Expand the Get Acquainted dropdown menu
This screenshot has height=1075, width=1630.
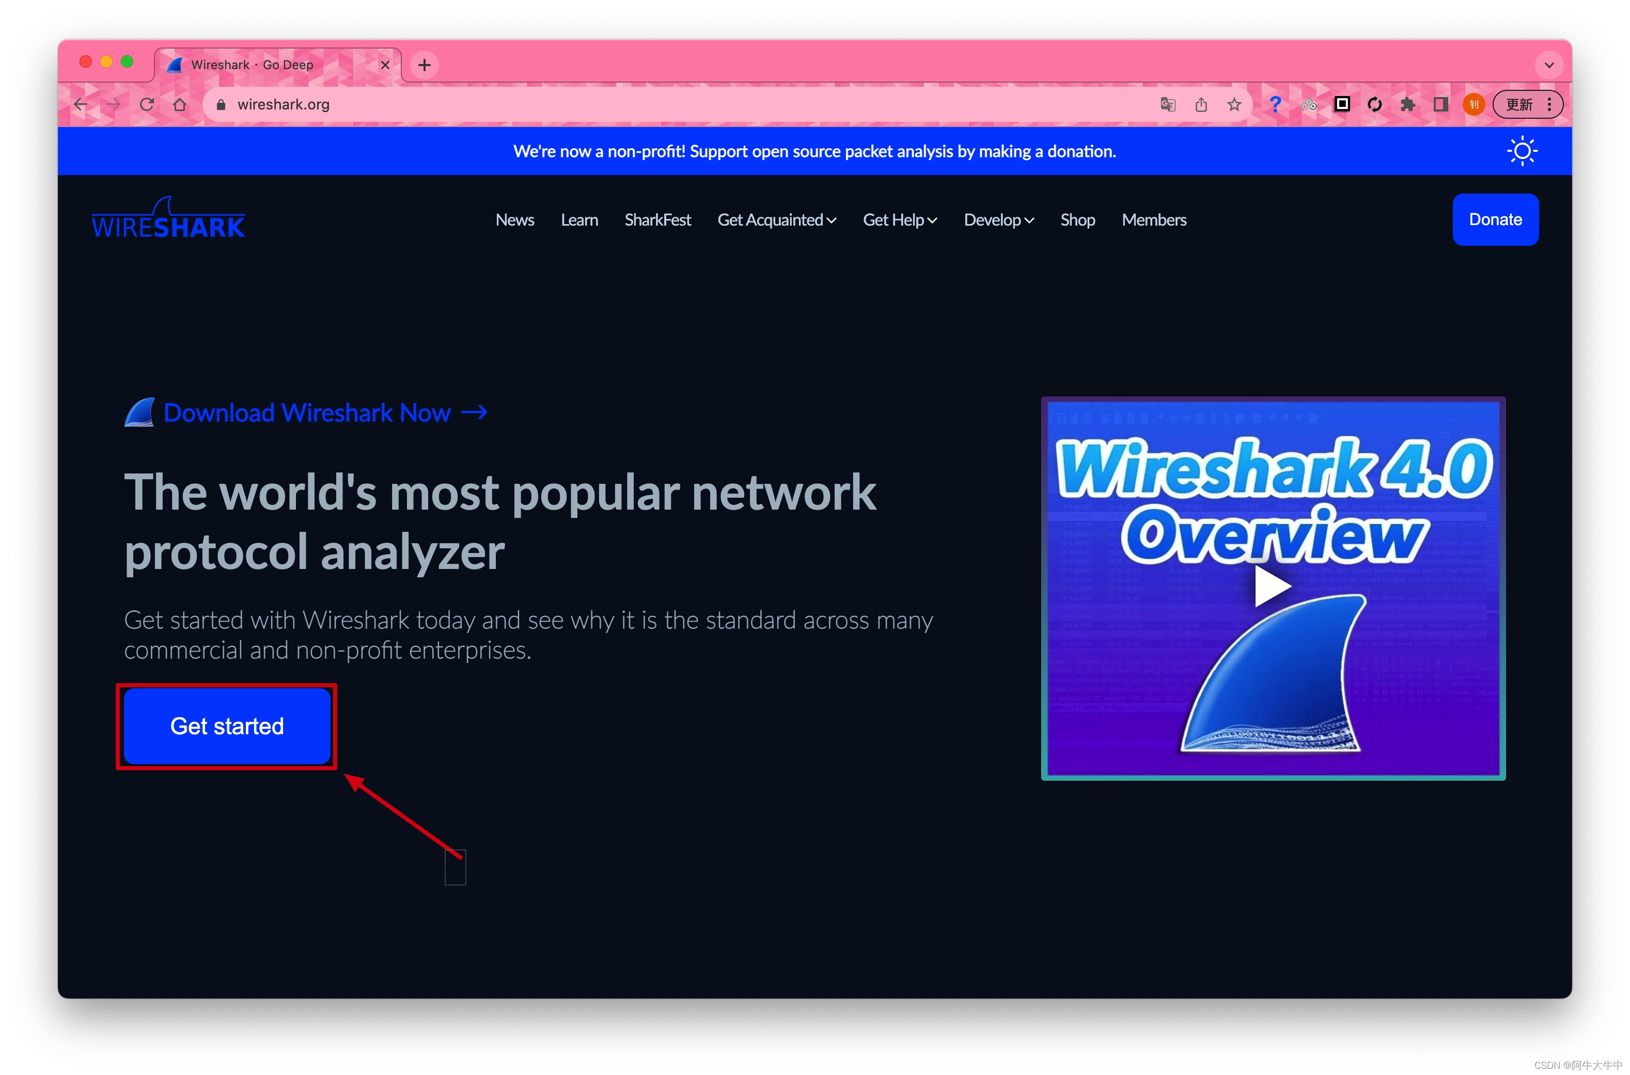click(x=777, y=219)
